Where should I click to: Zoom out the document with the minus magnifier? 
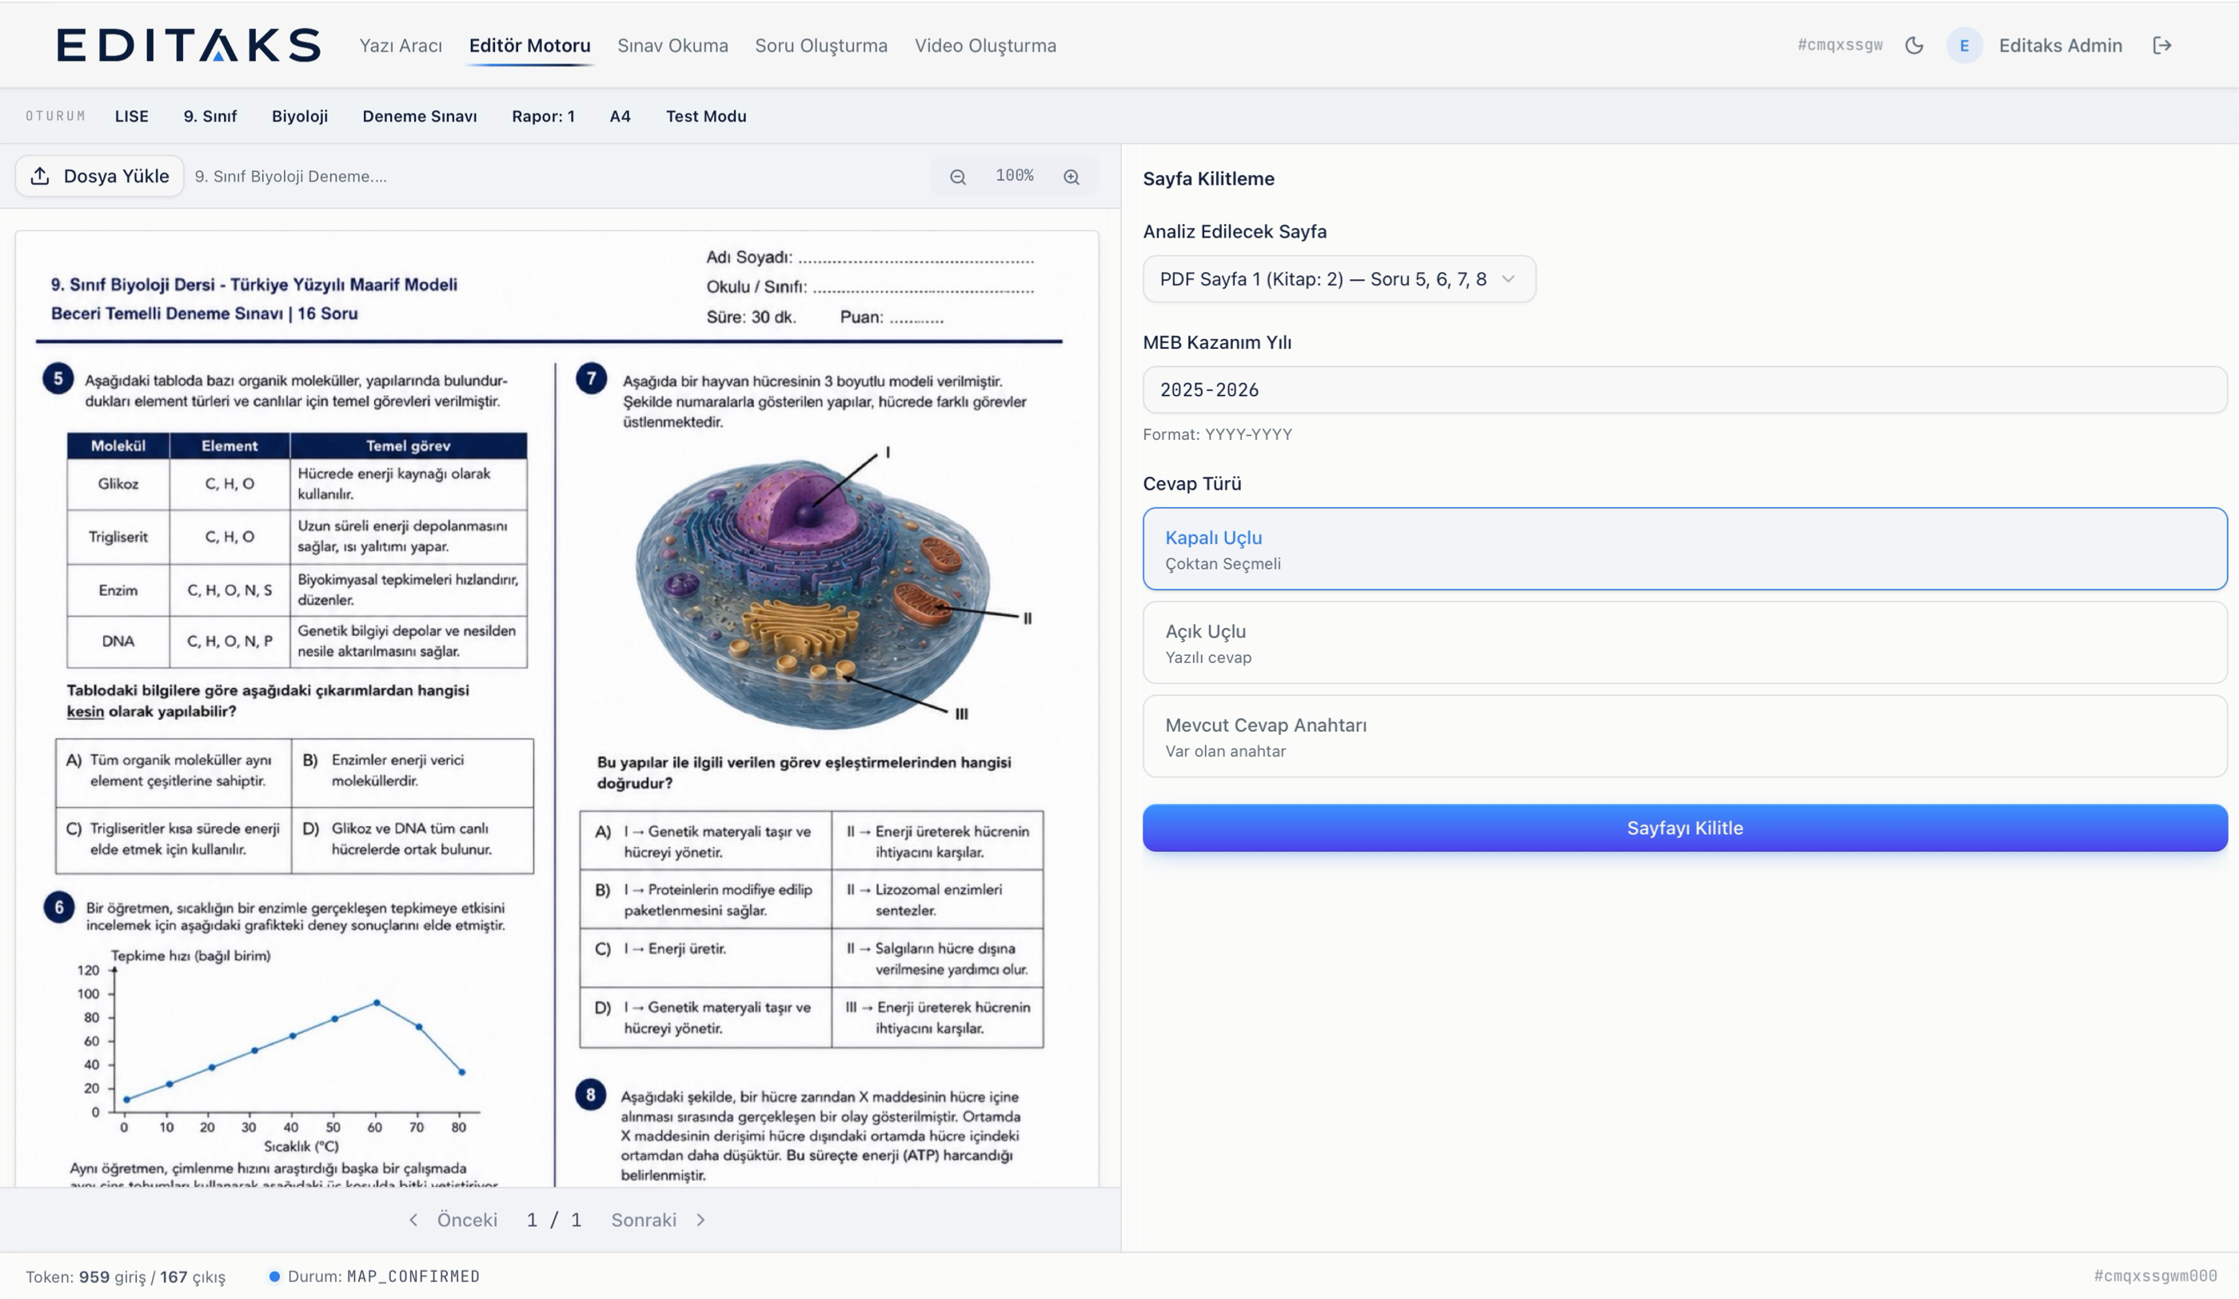pyautogui.click(x=958, y=176)
